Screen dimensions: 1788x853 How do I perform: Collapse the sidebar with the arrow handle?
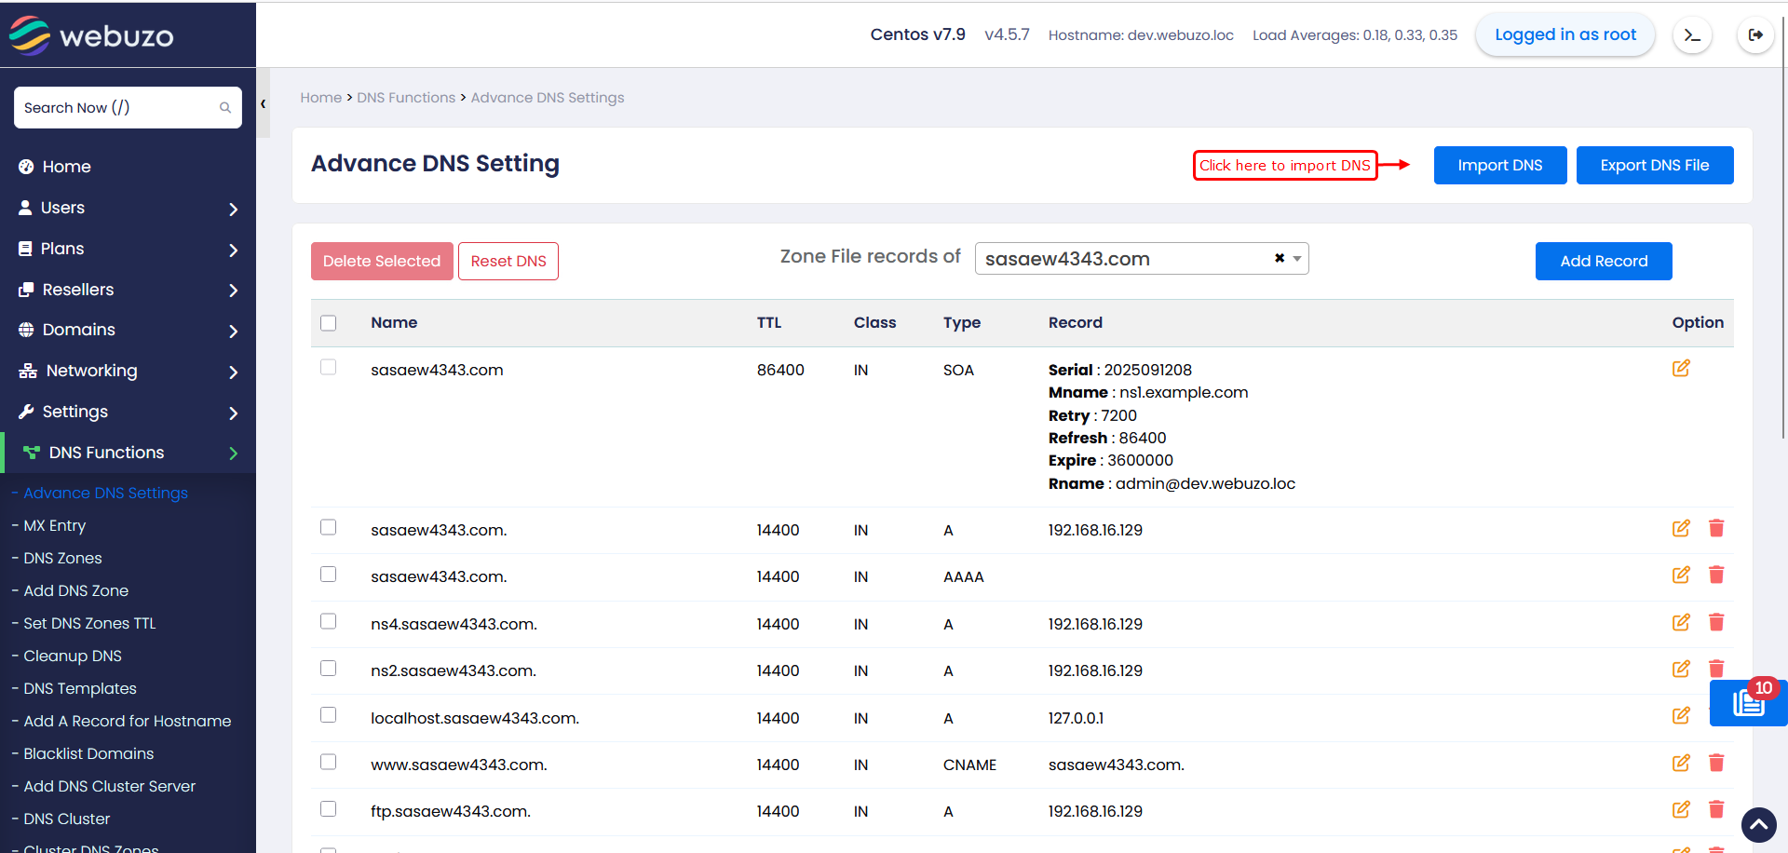point(264,104)
